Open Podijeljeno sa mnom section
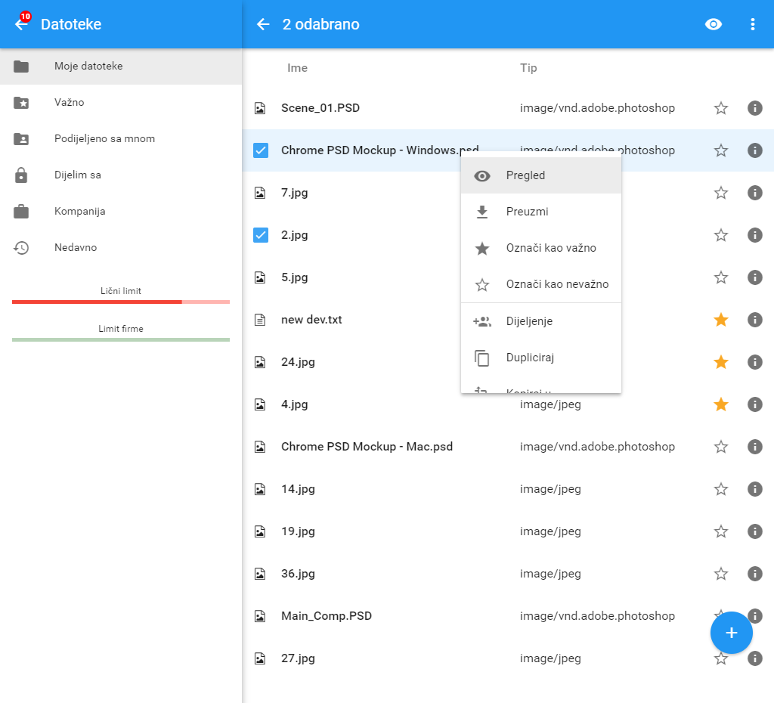Screen dimensions: 774x703 coord(121,139)
